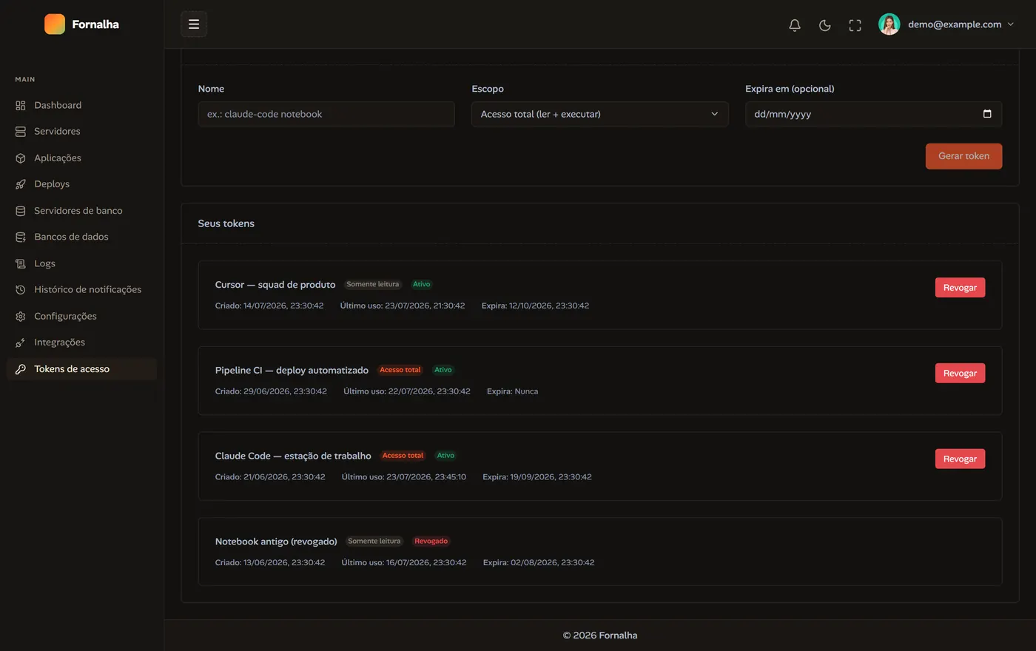Click the Acesso total badge on Claude Code
Screen dimensions: 1036x651
pyautogui.click(x=403, y=456)
